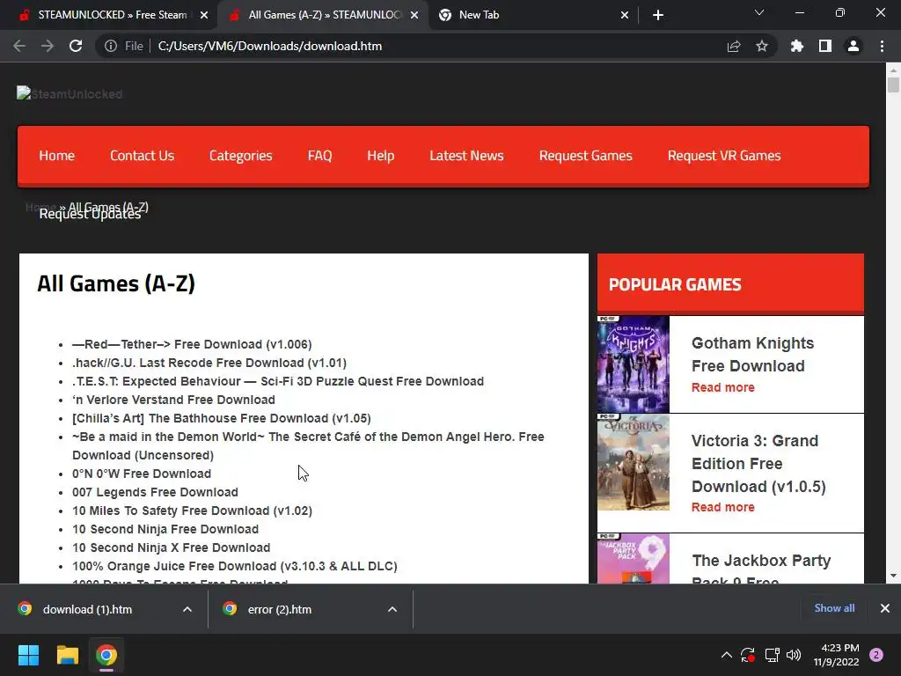The width and height of the screenshot is (901, 676).
Task: Click Show all downloads
Action: [x=834, y=608]
